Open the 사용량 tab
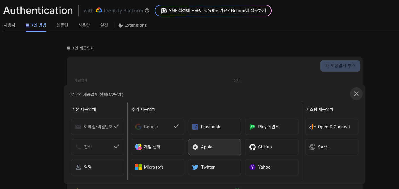The width and height of the screenshot is (399, 189). (84, 25)
